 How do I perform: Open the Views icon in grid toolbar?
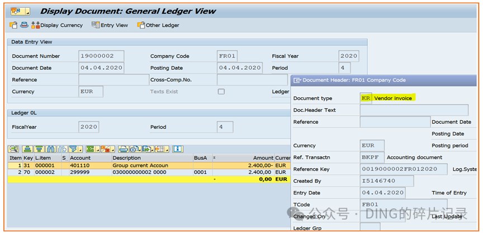[x=134, y=149]
